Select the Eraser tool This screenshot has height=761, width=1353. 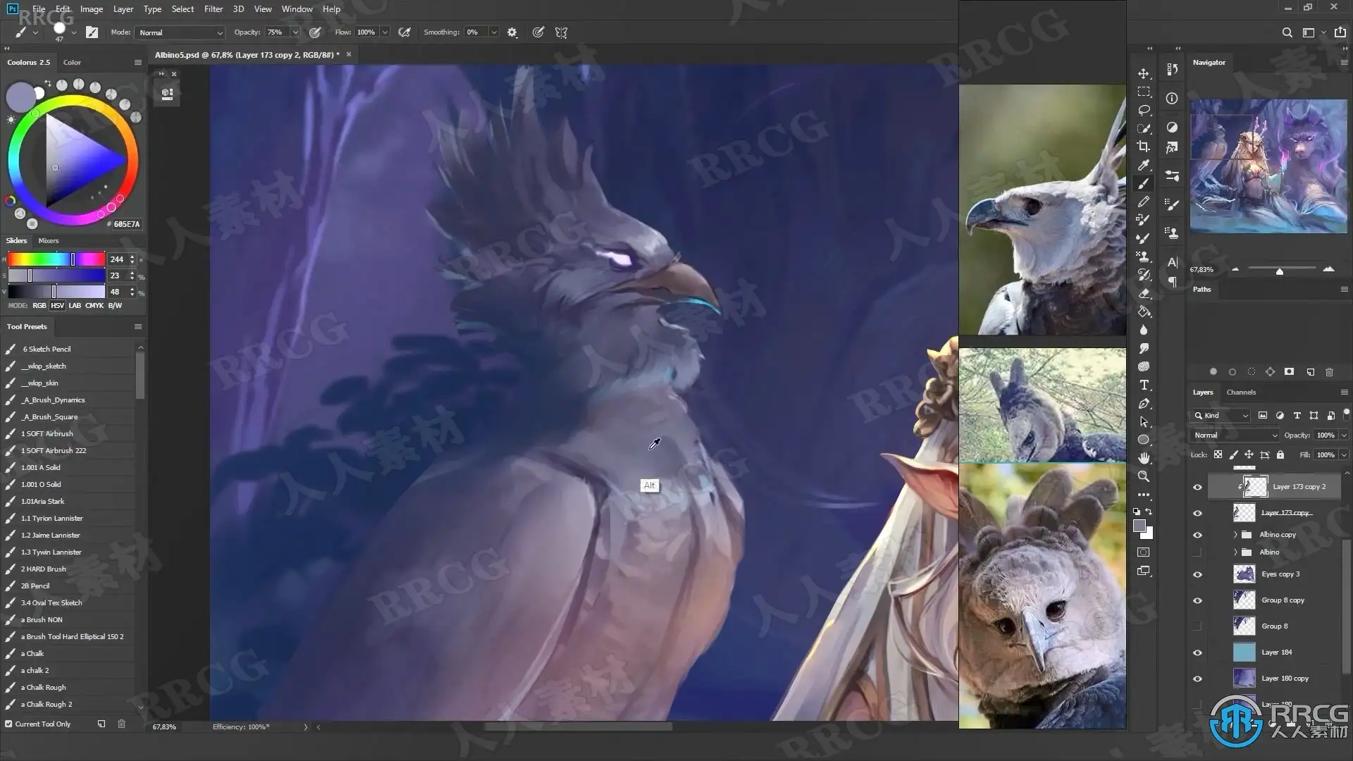1144,293
